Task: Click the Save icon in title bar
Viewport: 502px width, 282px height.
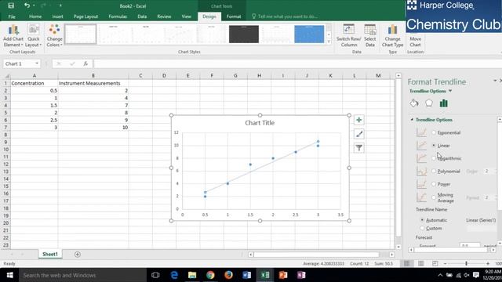Action: pos(11,5)
